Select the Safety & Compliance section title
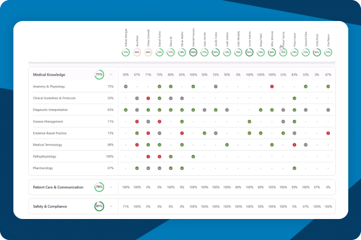Image resolution: width=361 pixels, height=240 pixels. (x=50, y=206)
